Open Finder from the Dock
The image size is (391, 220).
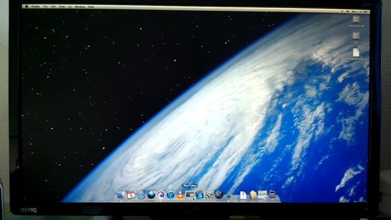[121, 195]
